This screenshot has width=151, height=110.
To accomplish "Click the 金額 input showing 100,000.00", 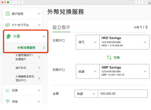I will (123, 94).
